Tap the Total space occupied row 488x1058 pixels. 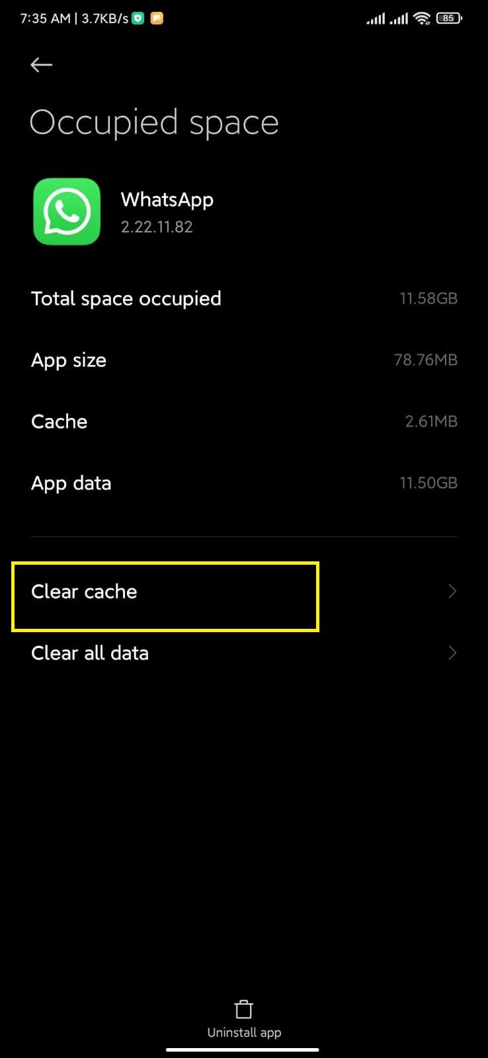click(x=244, y=298)
